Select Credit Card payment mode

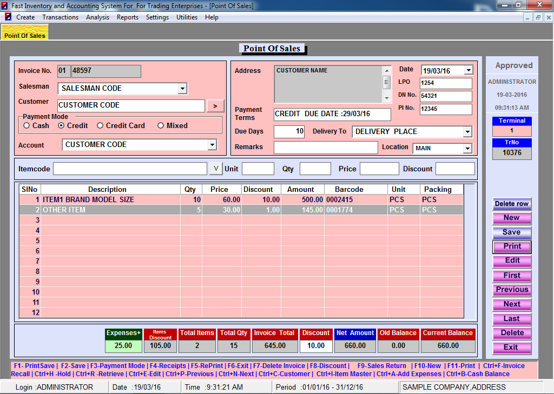coord(100,125)
